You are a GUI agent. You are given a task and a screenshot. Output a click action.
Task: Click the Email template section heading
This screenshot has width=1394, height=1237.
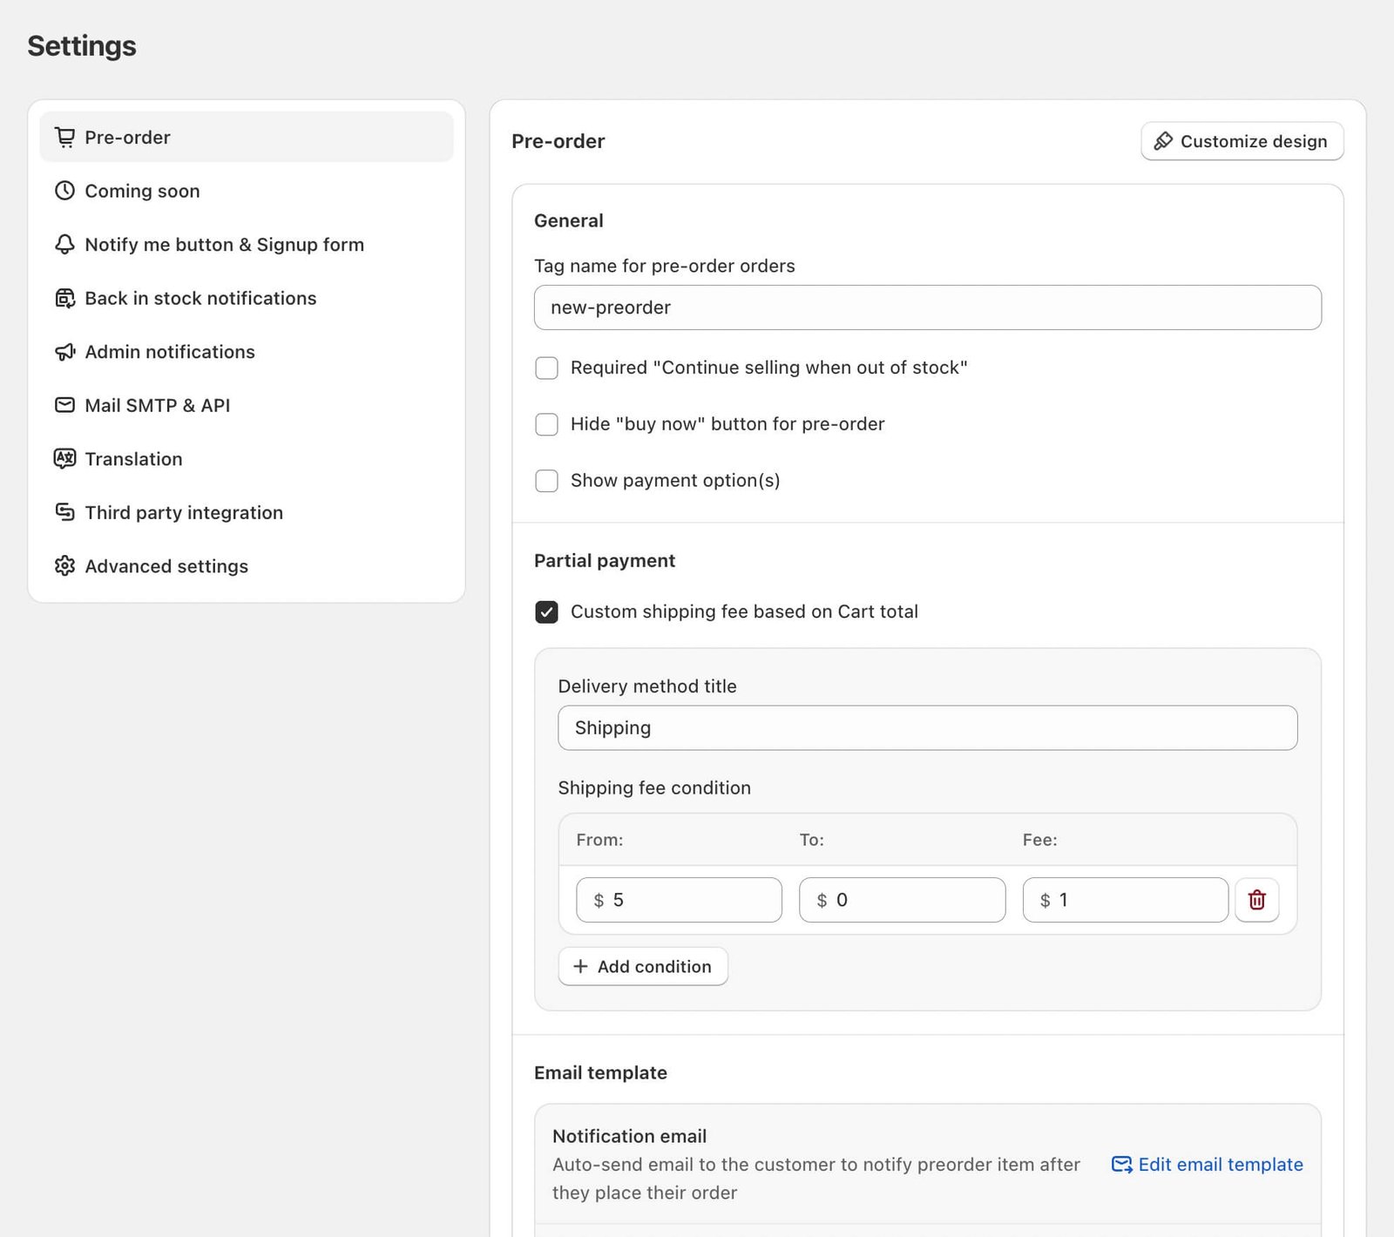600,1072
